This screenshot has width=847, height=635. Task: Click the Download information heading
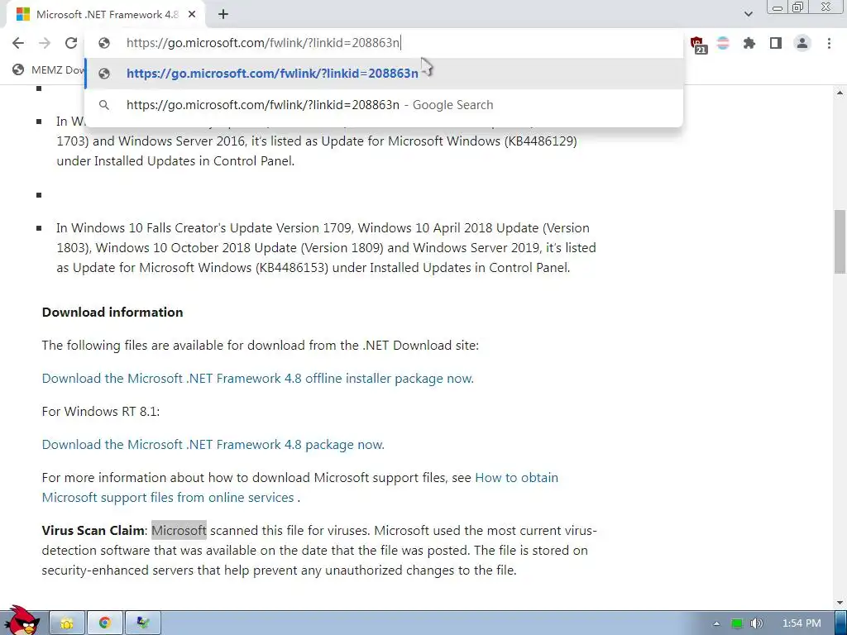tap(112, 312)
